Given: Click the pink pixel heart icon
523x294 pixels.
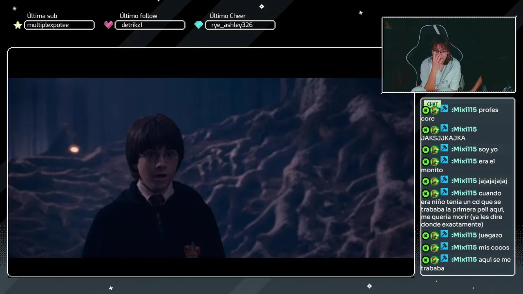Looking at the screenshot, I should [x=108, y=25].
